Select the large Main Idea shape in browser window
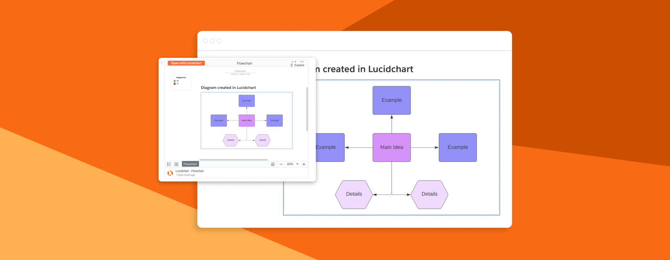The height and width of the screenshot is (260, 670). (391, 147)
